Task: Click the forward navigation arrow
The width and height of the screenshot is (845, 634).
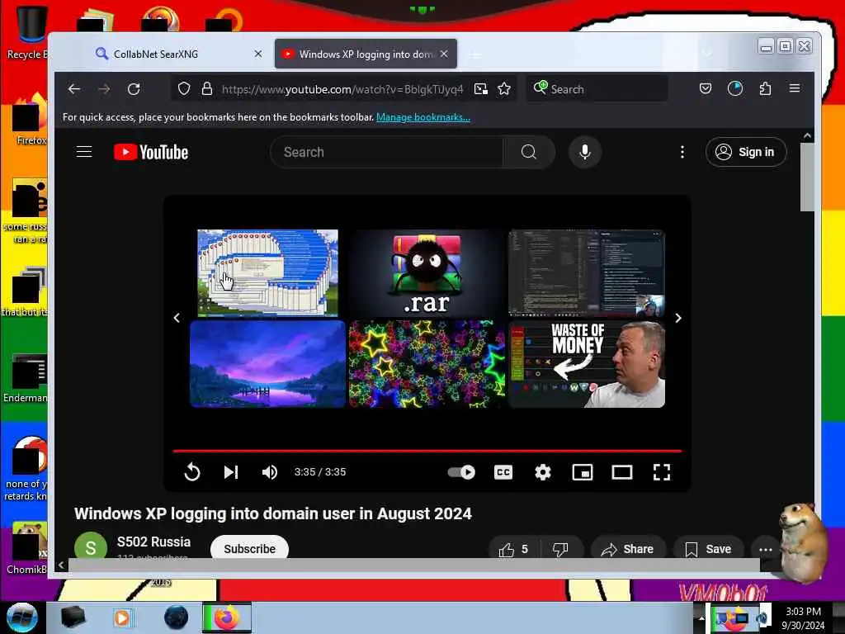Action: click(x=104, y=89)
